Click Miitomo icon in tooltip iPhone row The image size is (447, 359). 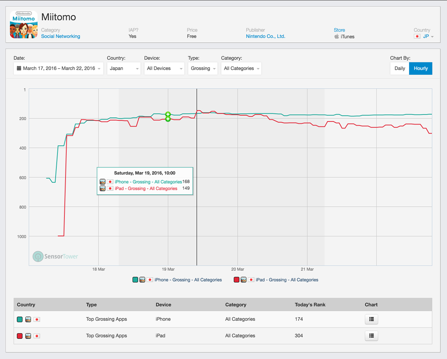click(102, 182)
